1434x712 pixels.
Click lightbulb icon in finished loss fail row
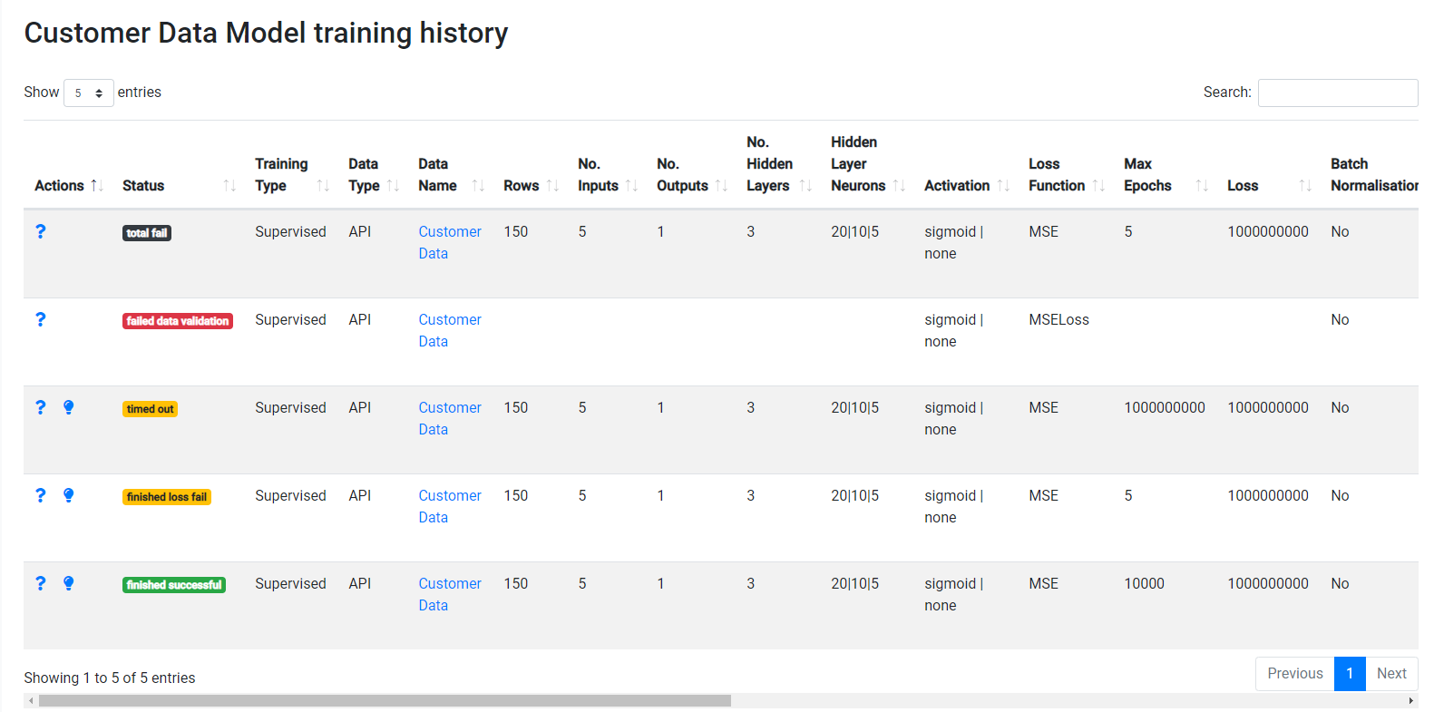click(x=68, y=495)
